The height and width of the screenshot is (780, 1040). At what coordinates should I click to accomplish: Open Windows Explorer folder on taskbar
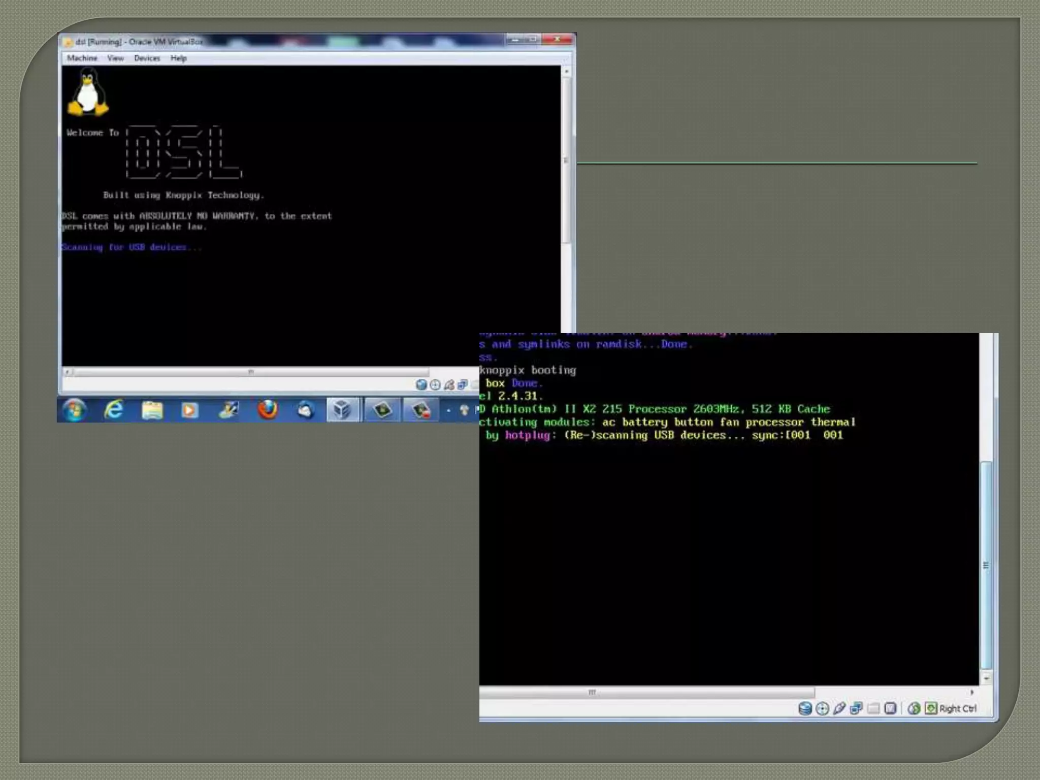(x=152, y=410)
